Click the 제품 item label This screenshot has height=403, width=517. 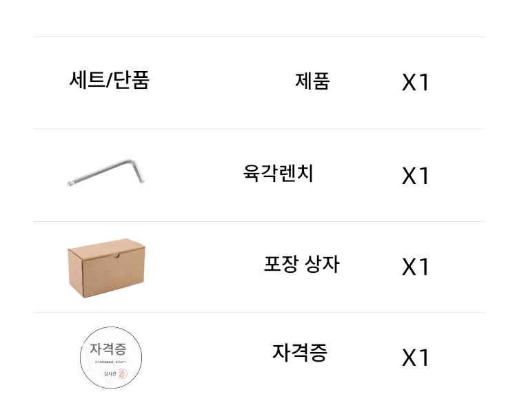[312, 81]
